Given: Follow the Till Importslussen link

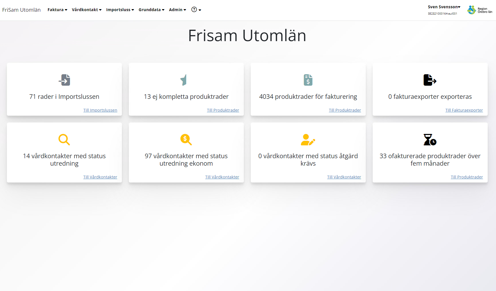Looking at the screenshot, I should (x=100, y=110).
